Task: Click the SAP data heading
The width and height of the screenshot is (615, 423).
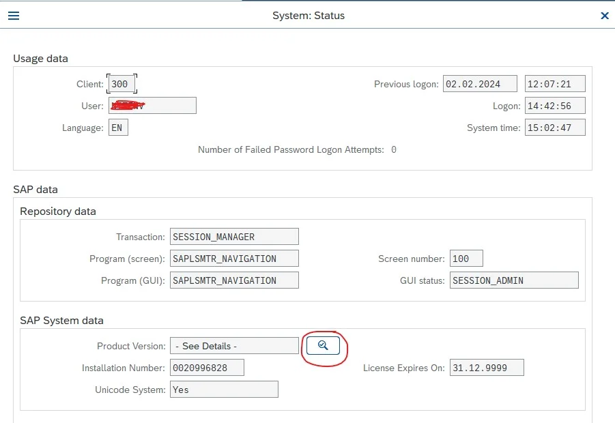Action: coord(35,190)
